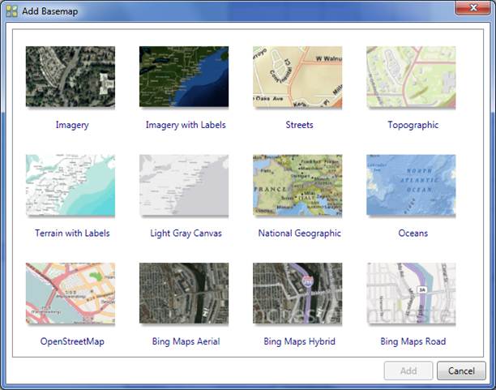The height and width of the screenshot is (390, 496).
Task: Click the Topographic text label
Action: 413,126
